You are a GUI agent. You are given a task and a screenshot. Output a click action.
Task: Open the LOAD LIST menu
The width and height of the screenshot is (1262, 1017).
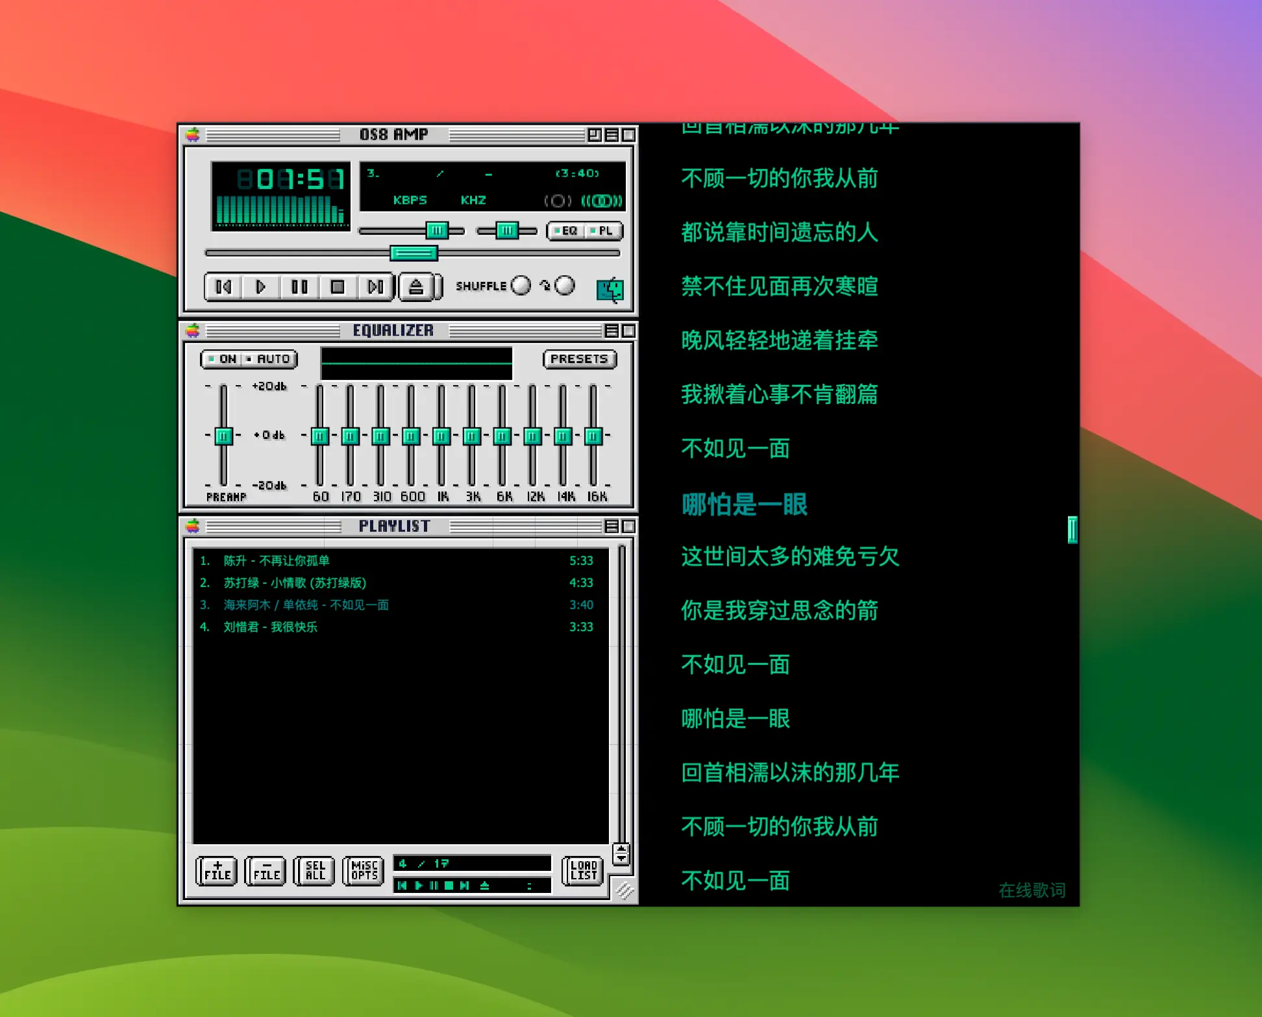click(583, 871)
